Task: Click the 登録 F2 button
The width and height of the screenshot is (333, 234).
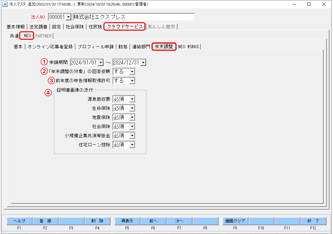Action: click(x=46, y=221)
